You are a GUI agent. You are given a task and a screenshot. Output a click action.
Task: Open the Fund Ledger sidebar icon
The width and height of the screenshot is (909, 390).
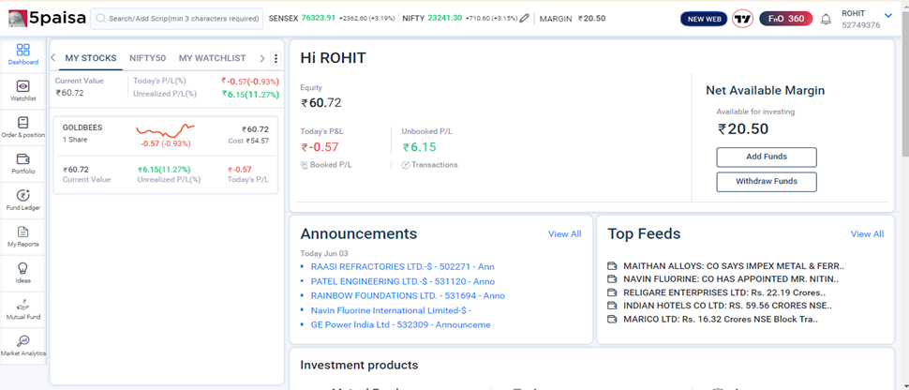[23, 196]
